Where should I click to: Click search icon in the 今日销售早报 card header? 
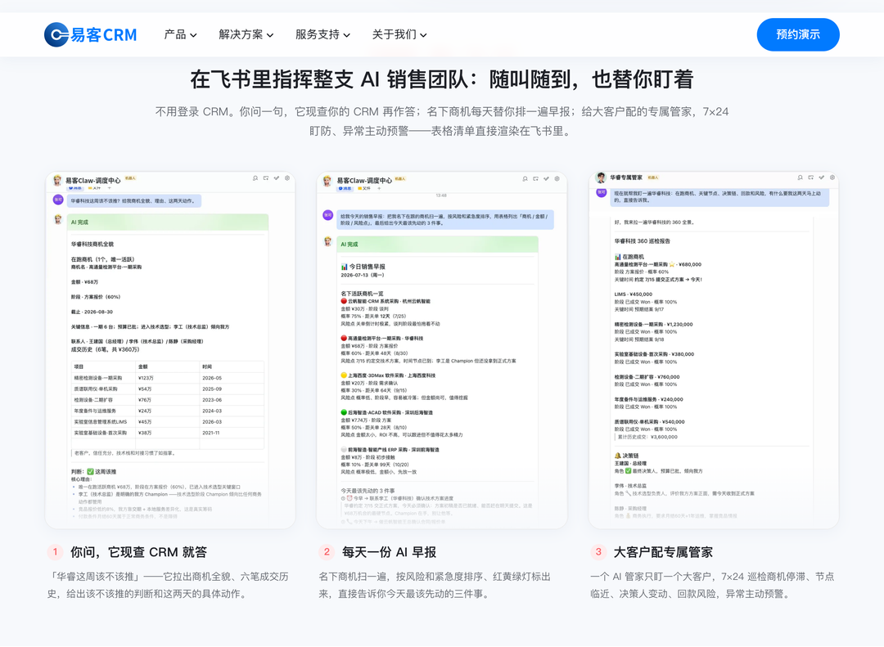[x=525, y=178]
